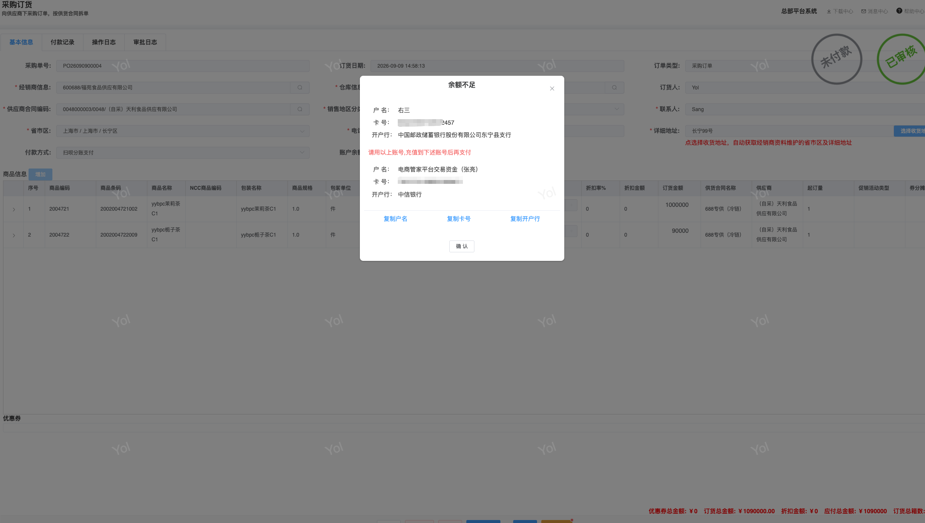Click search icon in 经销商信息 field

pyautogui.click(x=300, y=88)
